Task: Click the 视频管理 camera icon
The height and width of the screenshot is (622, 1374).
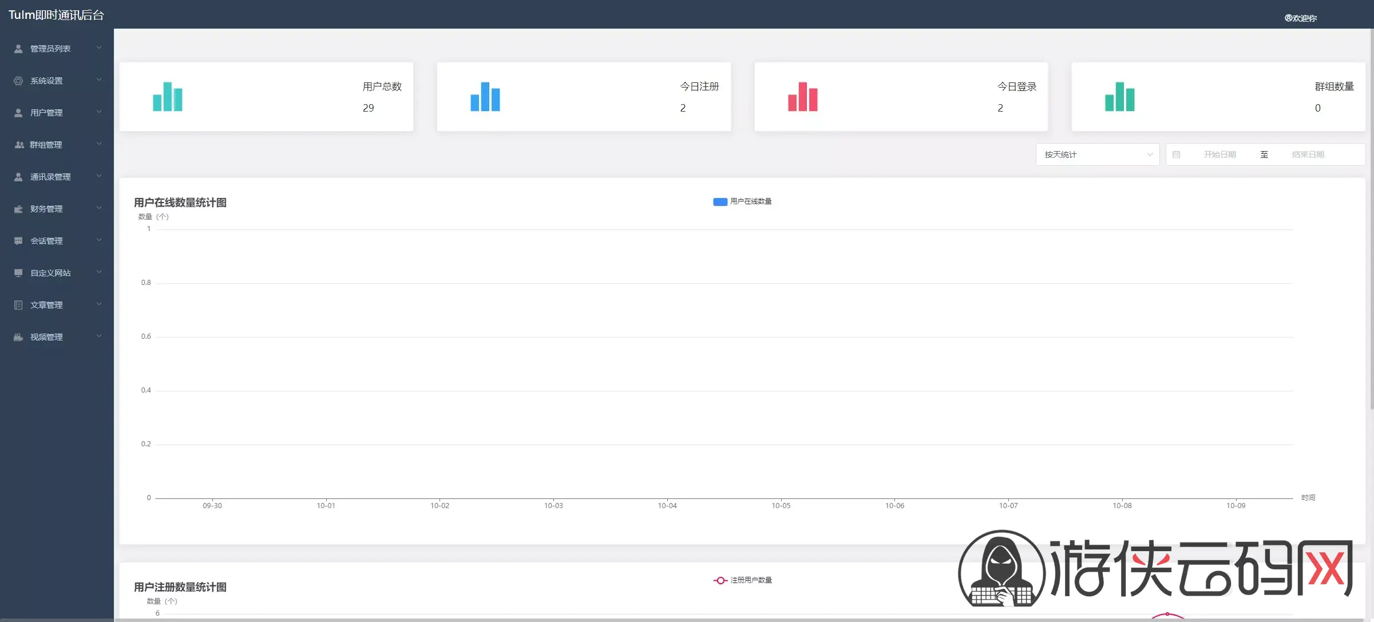Action: (x=18, y=337)
